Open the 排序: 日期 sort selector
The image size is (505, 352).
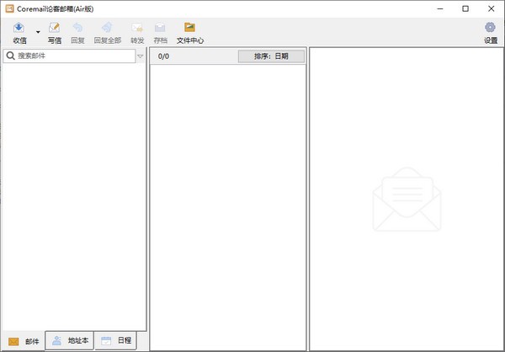270,56
